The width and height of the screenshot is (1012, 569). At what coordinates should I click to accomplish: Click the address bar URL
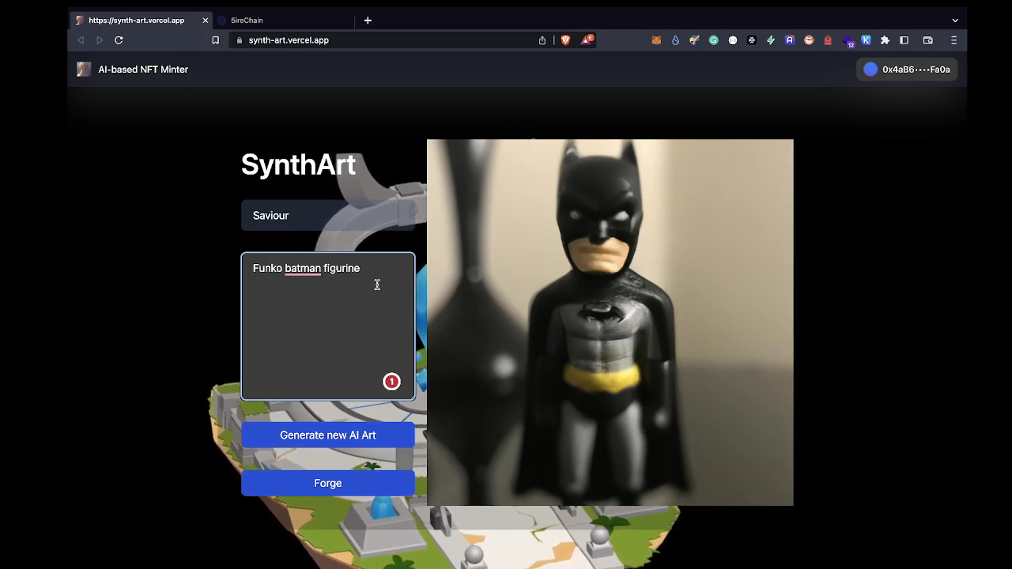pos(289,40)
